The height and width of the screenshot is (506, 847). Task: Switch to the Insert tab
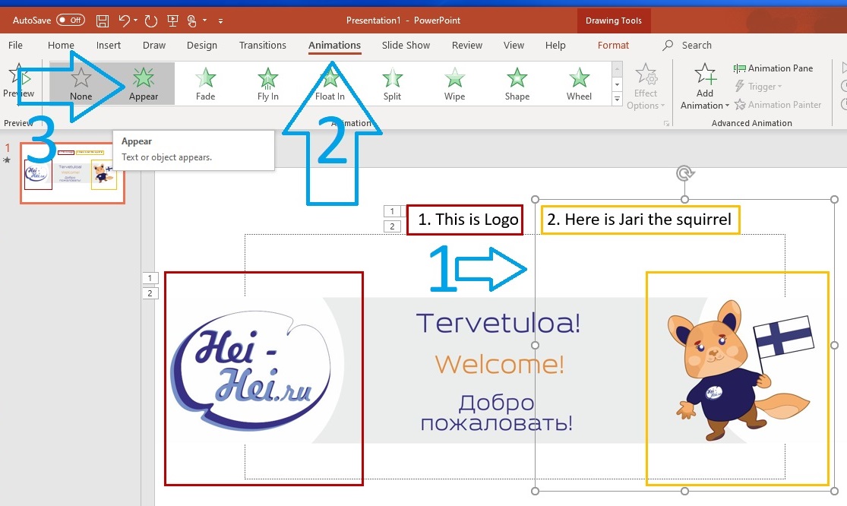(109, 46)
